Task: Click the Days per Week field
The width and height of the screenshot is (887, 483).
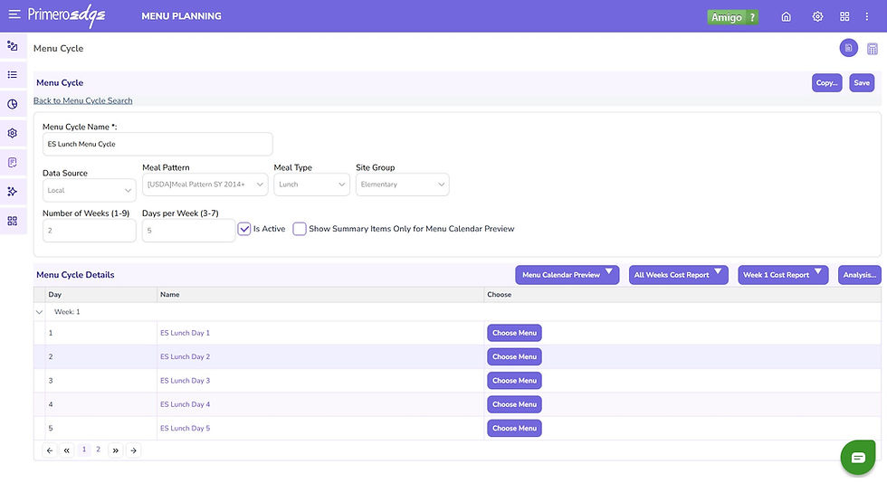Action: pos(188,230)
